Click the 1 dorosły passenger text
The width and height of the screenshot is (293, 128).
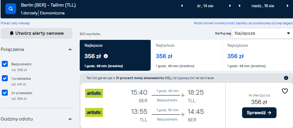(29, 13)
